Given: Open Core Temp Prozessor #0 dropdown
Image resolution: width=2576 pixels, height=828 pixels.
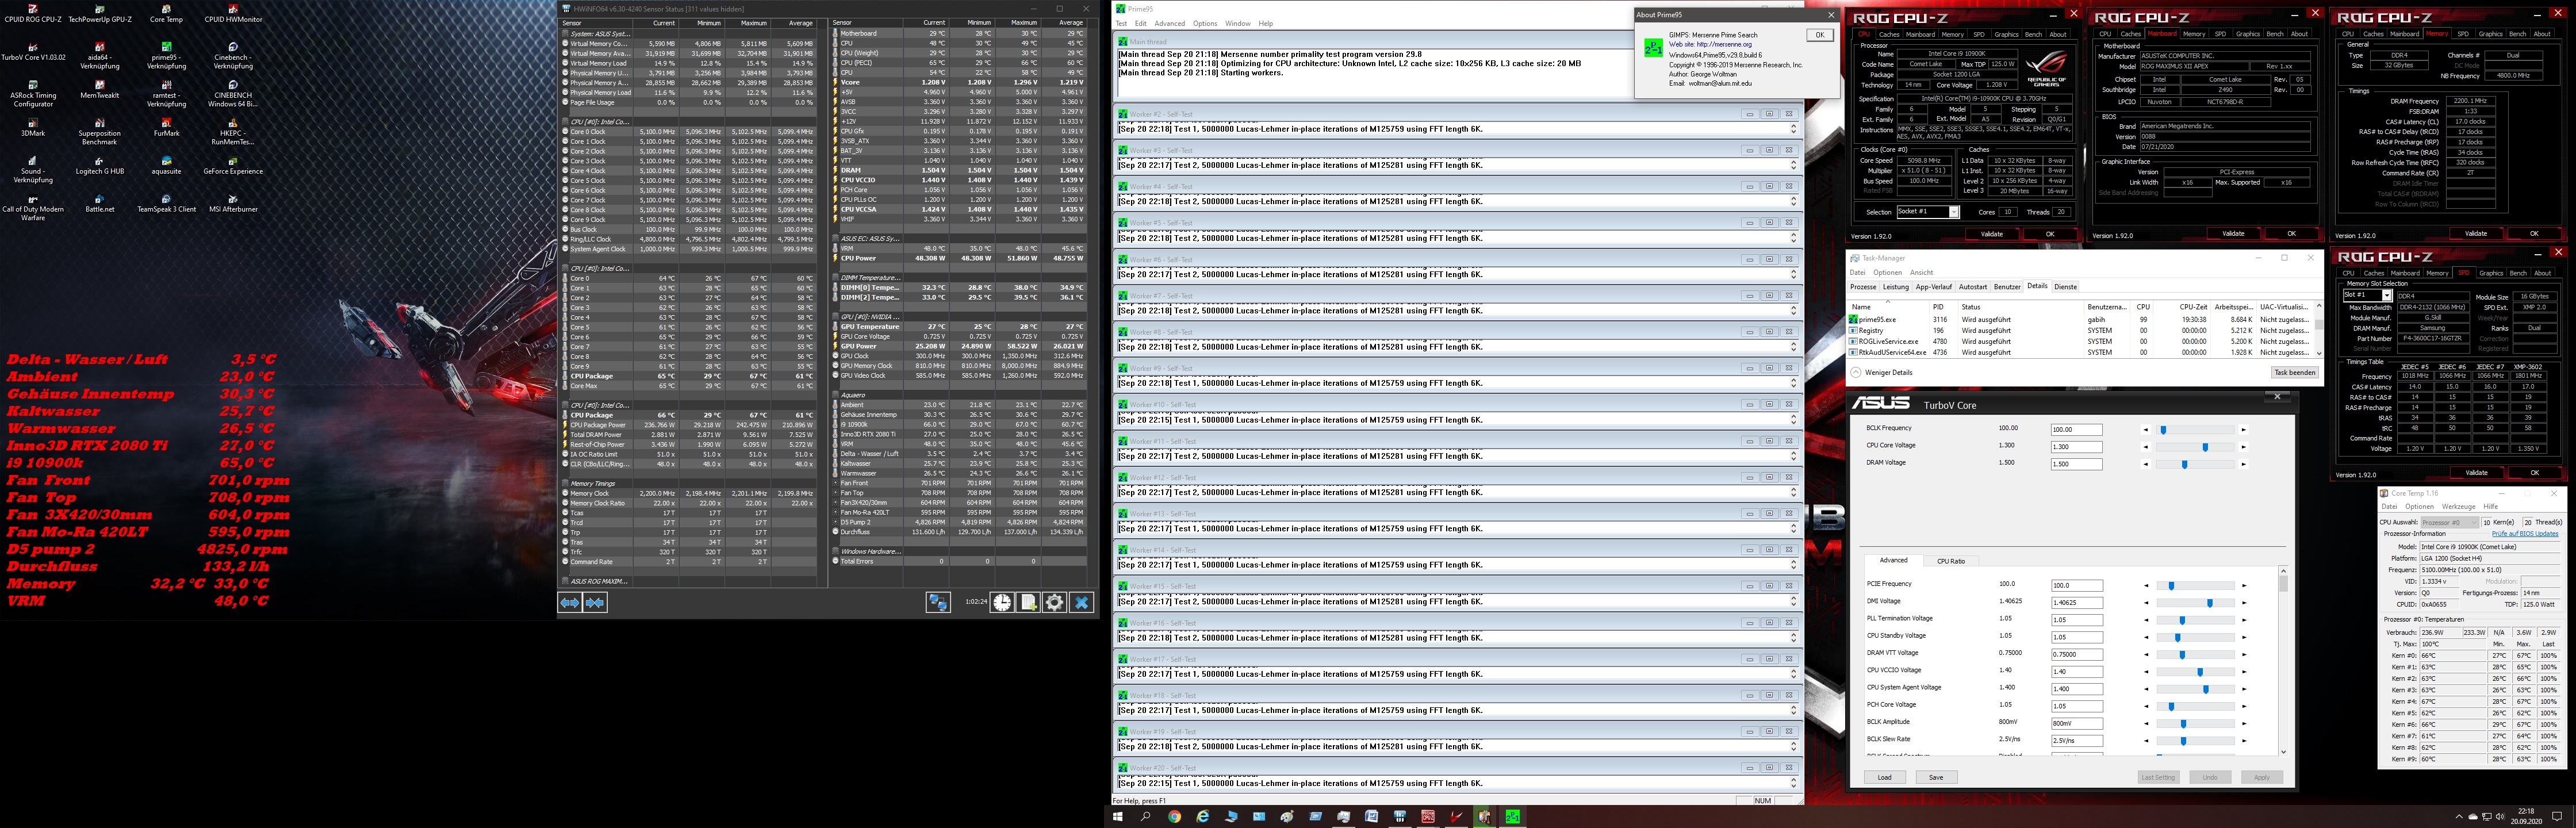Looking at the screenshot, I should [2449, 522].
